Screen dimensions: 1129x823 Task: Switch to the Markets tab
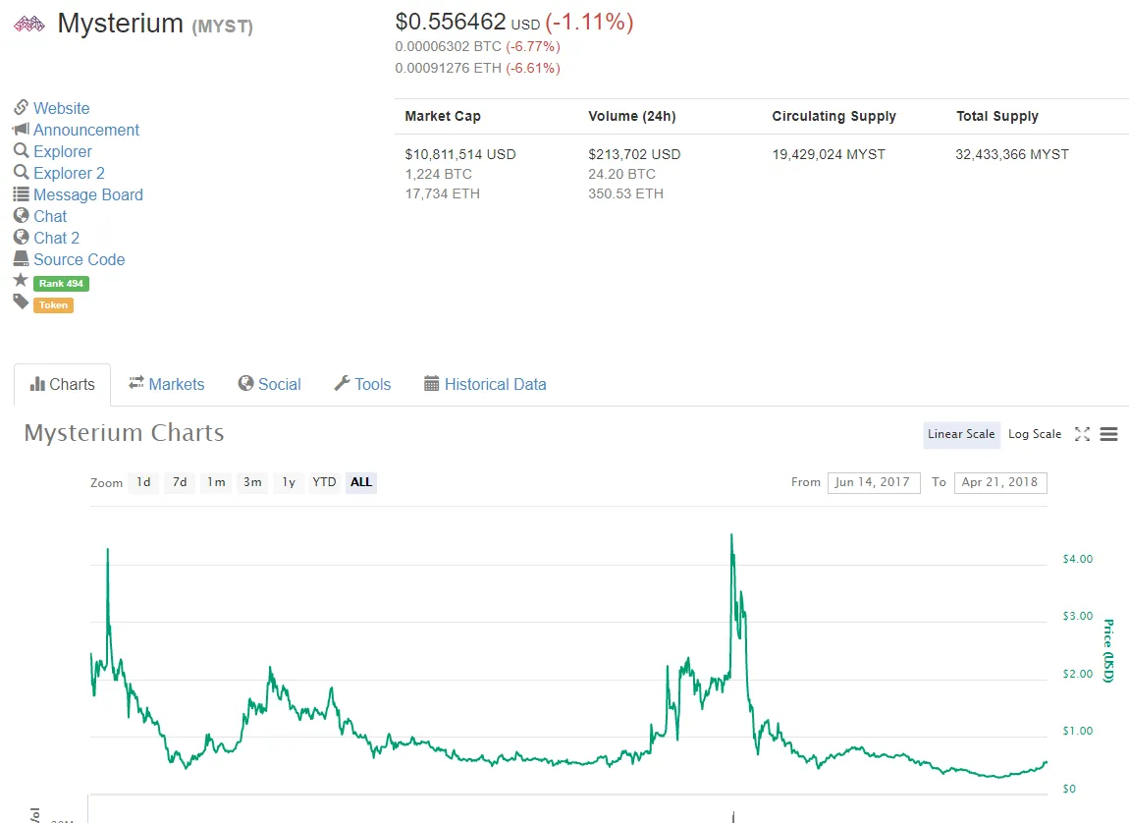[x=166, y=385]
